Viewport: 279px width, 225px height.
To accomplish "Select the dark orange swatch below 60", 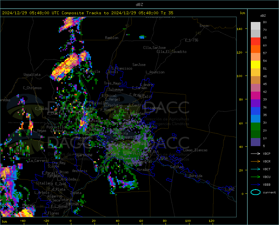I will 255,49.
